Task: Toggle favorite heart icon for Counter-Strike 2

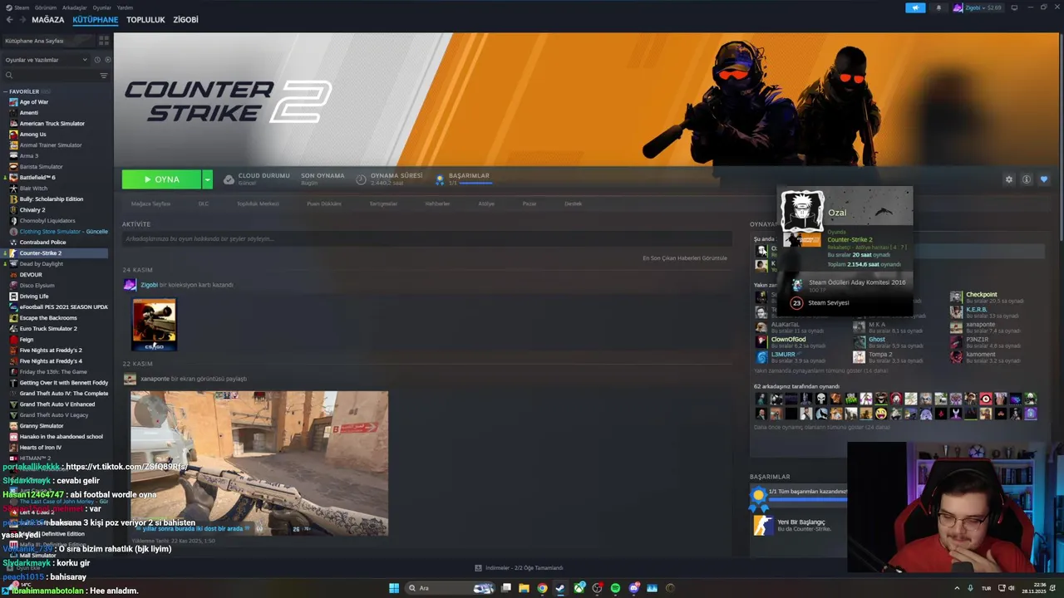Action: point(1044,179)
